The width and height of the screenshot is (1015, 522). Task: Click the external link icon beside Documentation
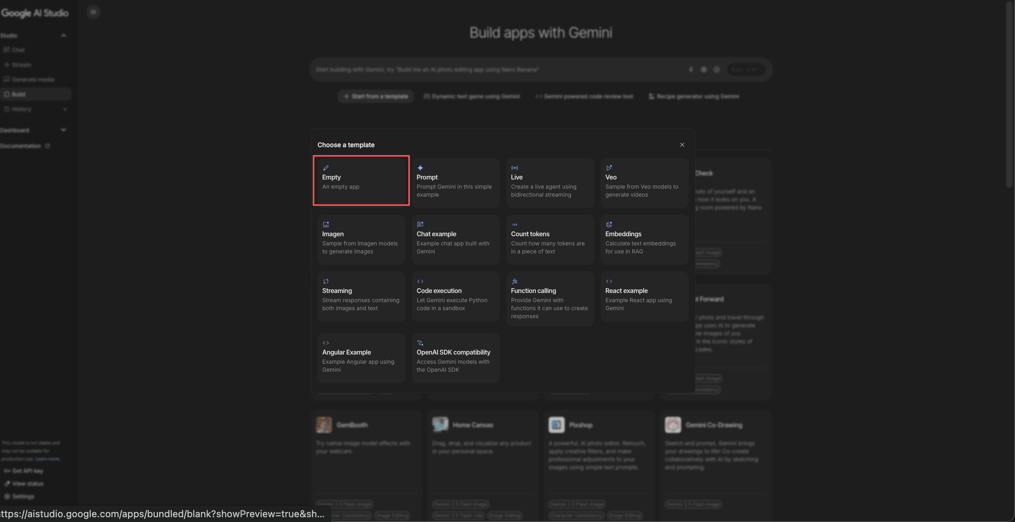(48, 146)
